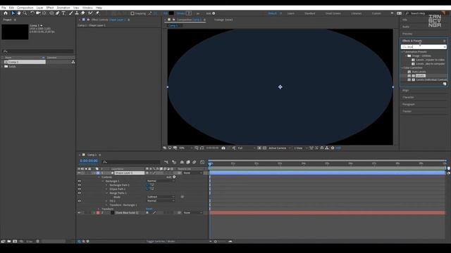
Task: Select the Roto Brush tool
Action: point(91,13)
